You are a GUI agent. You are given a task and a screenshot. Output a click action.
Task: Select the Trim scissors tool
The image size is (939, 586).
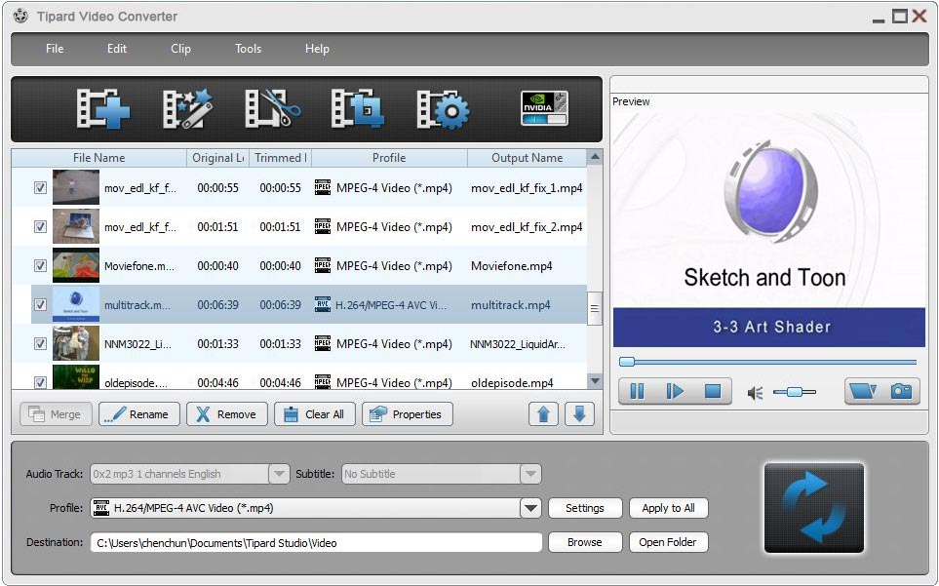click(x=273, y=109)
